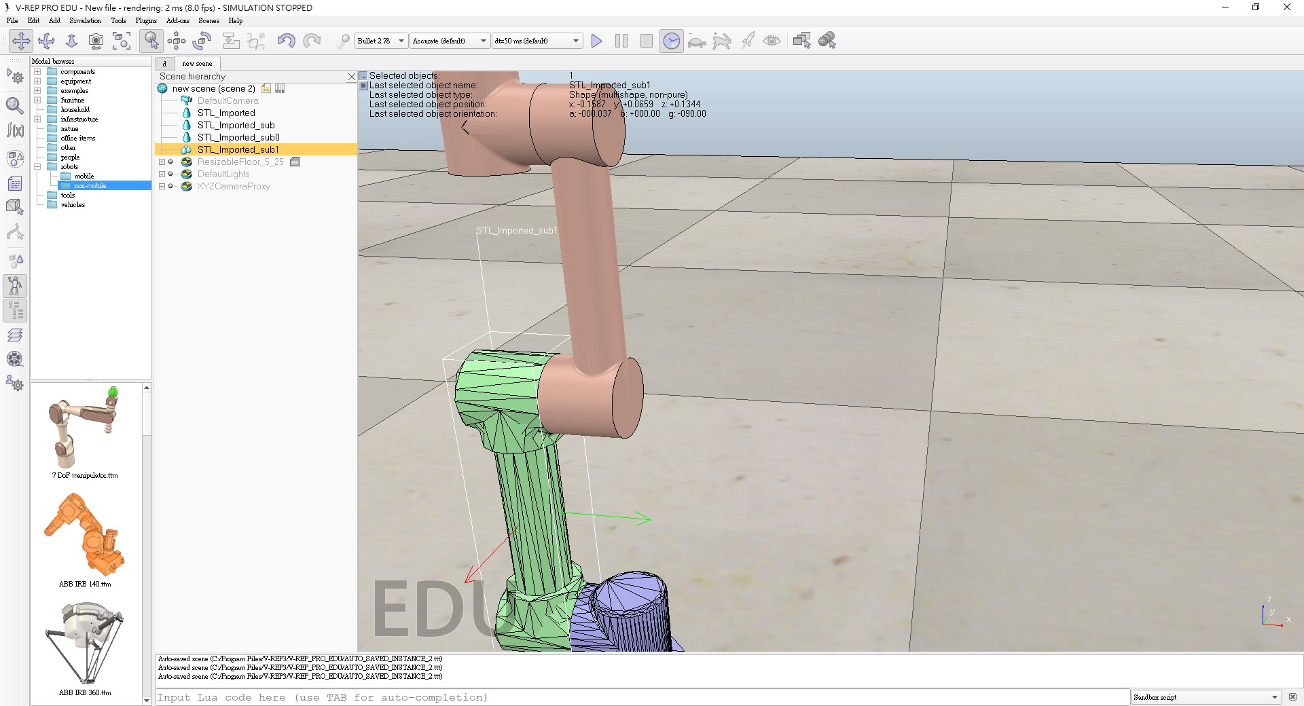Click the object shift/translate tool icon
The height and width of the screenshot is (706, 1304).
[177, 41]
